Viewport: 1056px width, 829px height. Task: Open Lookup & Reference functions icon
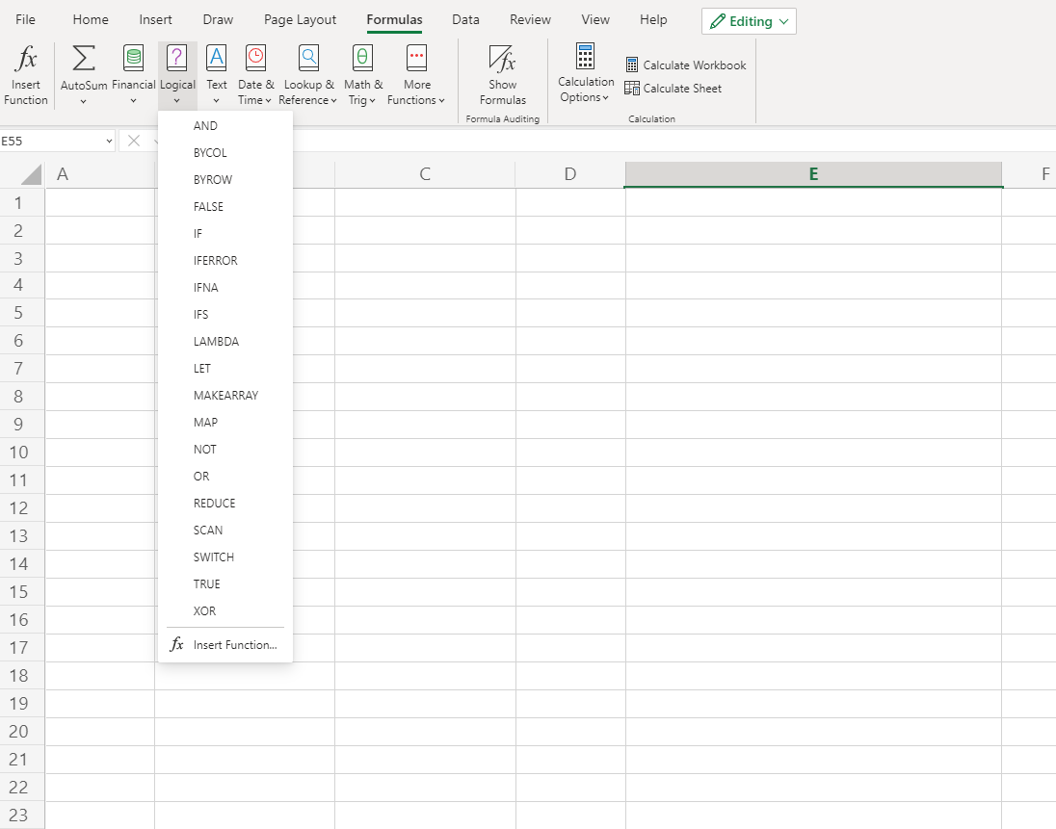tap(308, 60)
